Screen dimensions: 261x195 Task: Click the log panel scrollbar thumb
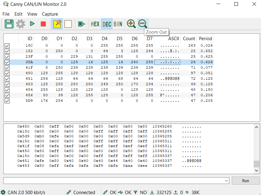coord(256,164)
